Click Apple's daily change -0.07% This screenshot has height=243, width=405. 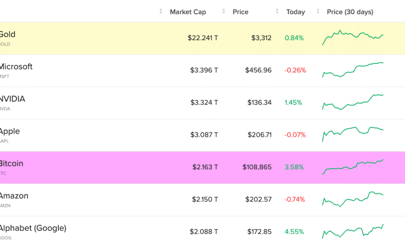click(x=295, y=135)
